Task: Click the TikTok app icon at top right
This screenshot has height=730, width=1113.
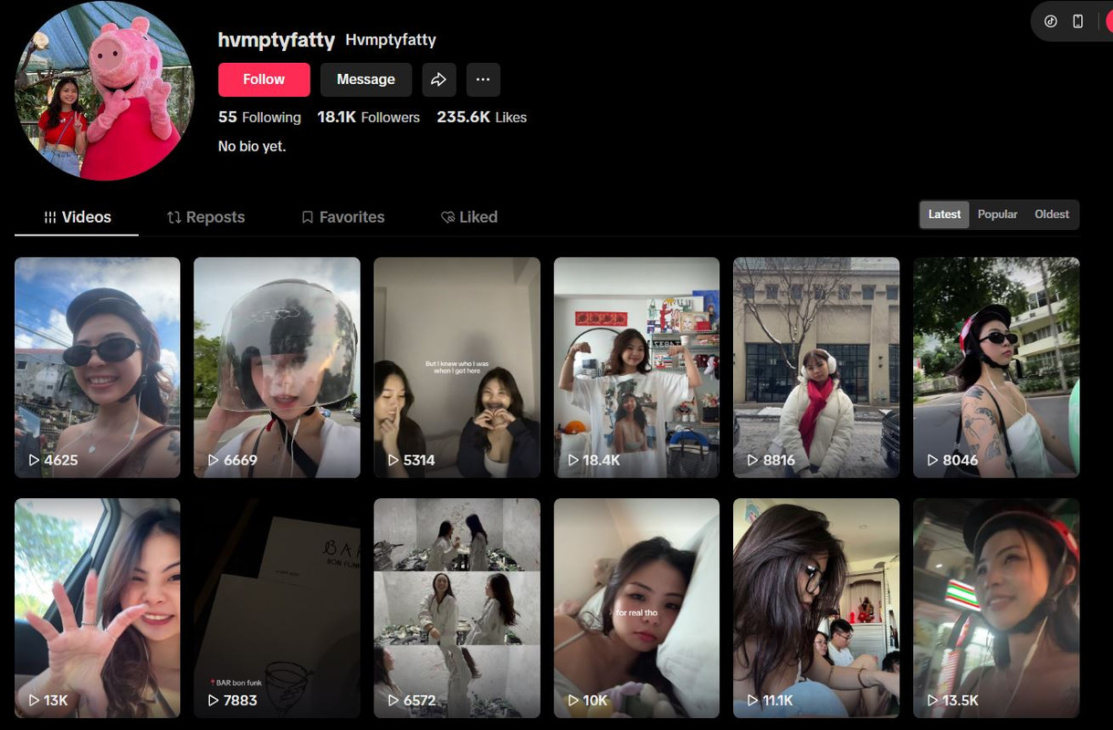Action: tap(1051, 21)
